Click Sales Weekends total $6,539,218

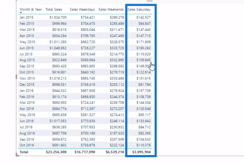pos(115,152)
